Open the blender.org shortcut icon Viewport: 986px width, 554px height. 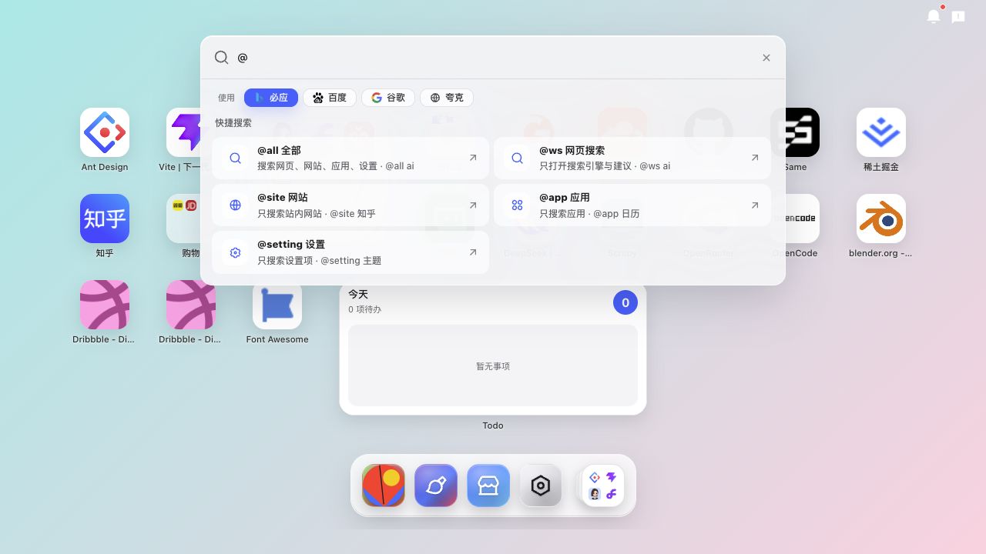click(x=881, y=219)
